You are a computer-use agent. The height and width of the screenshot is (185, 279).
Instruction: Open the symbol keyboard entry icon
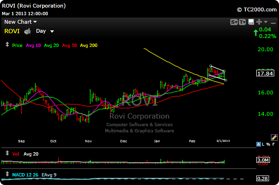pyautogui.click(x=27, y=31)
